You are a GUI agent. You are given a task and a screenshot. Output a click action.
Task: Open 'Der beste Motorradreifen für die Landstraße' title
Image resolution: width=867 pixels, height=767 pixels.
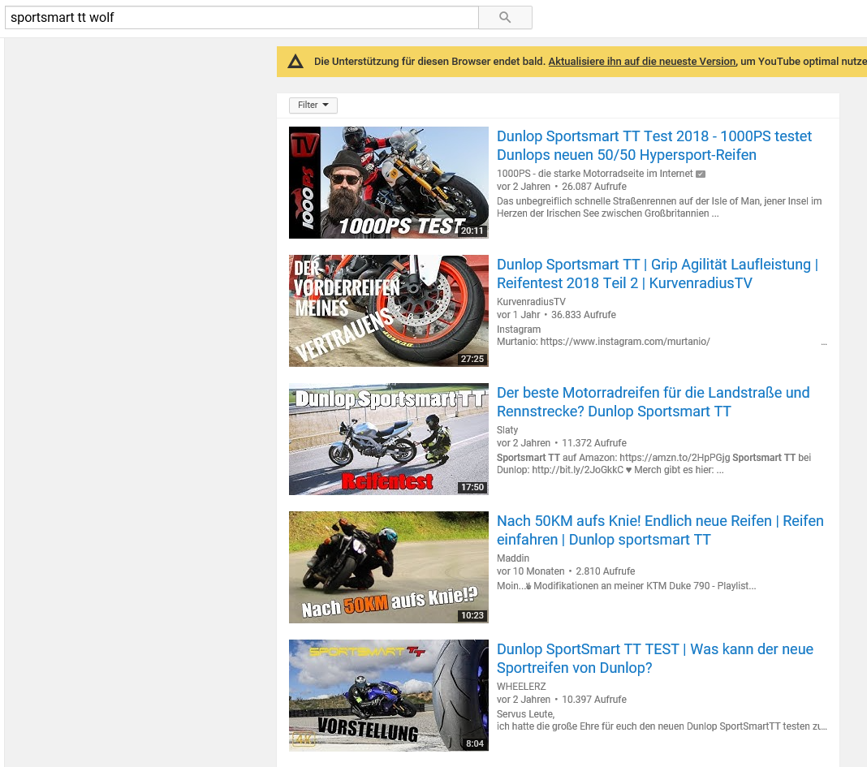[653, 402]
